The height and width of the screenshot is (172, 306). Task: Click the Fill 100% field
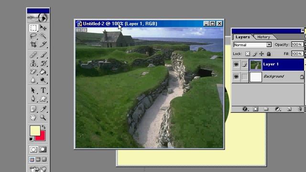point(297,54)
